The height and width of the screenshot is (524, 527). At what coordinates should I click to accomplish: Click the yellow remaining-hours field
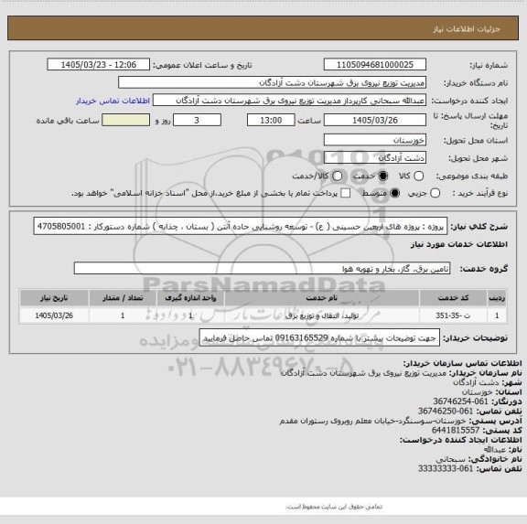(126, 120)
